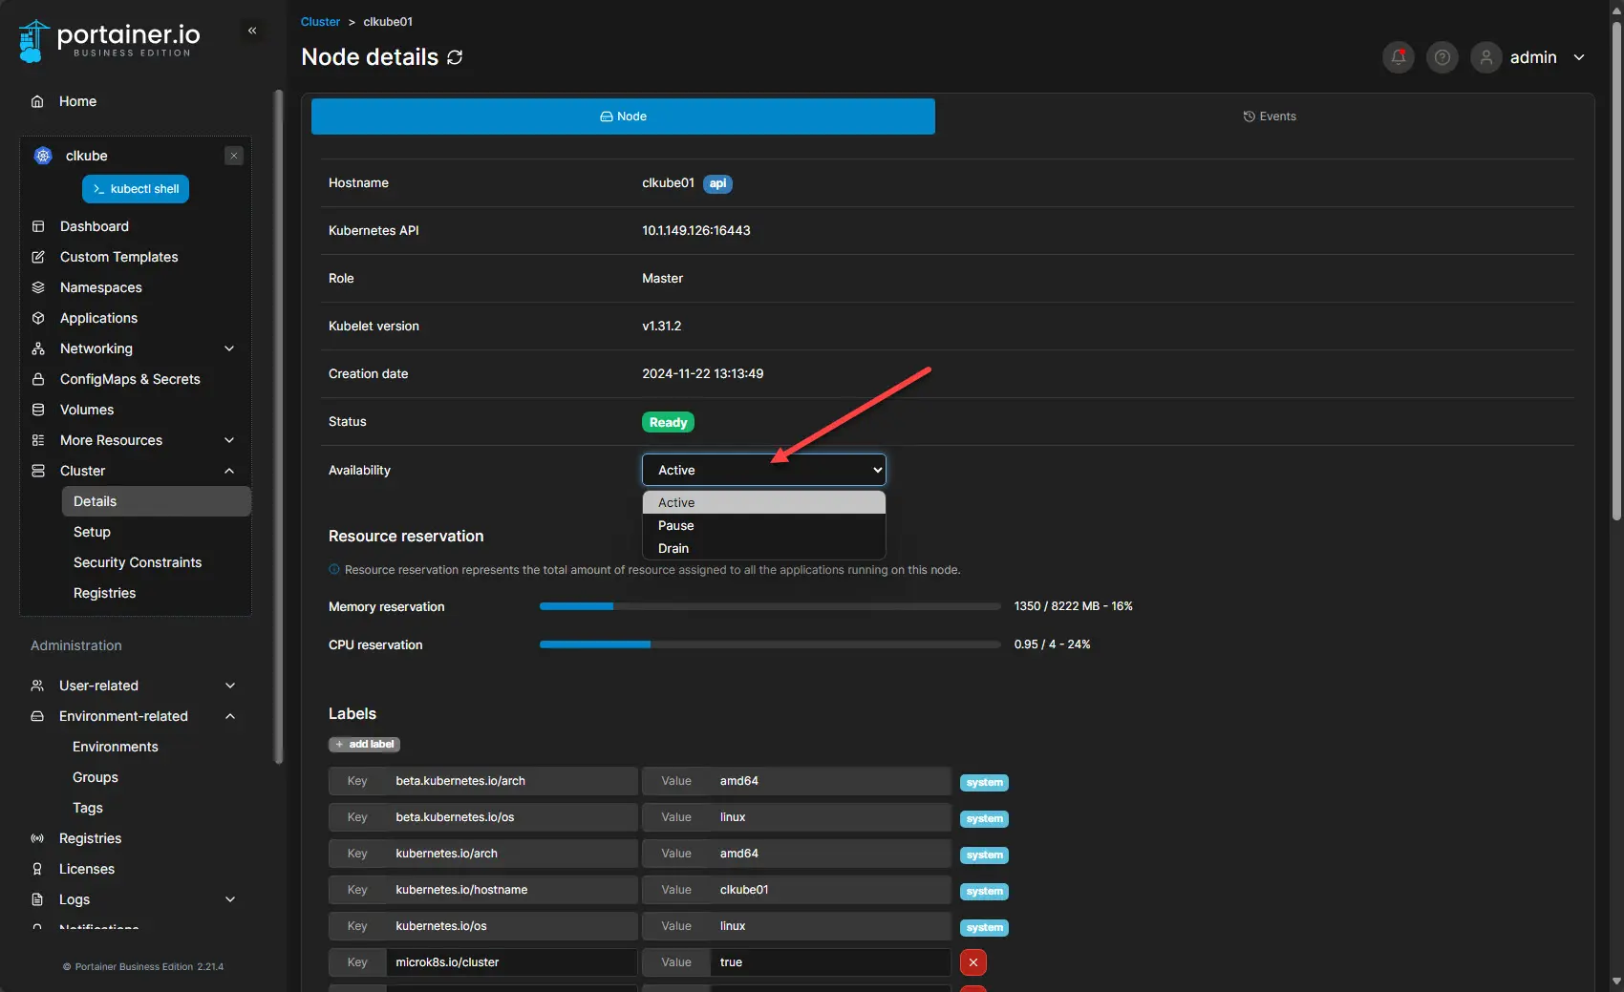This screenshot has width=1624, height=992.
Task: Collapse the sidebar with double-chevron icon
Action: [x=252, y=31]
